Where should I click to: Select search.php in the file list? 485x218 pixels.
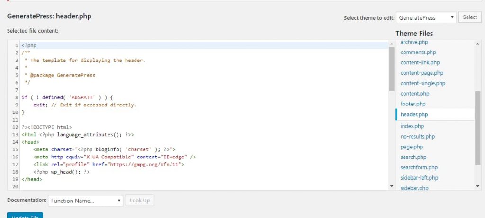[x=413, y=157]
